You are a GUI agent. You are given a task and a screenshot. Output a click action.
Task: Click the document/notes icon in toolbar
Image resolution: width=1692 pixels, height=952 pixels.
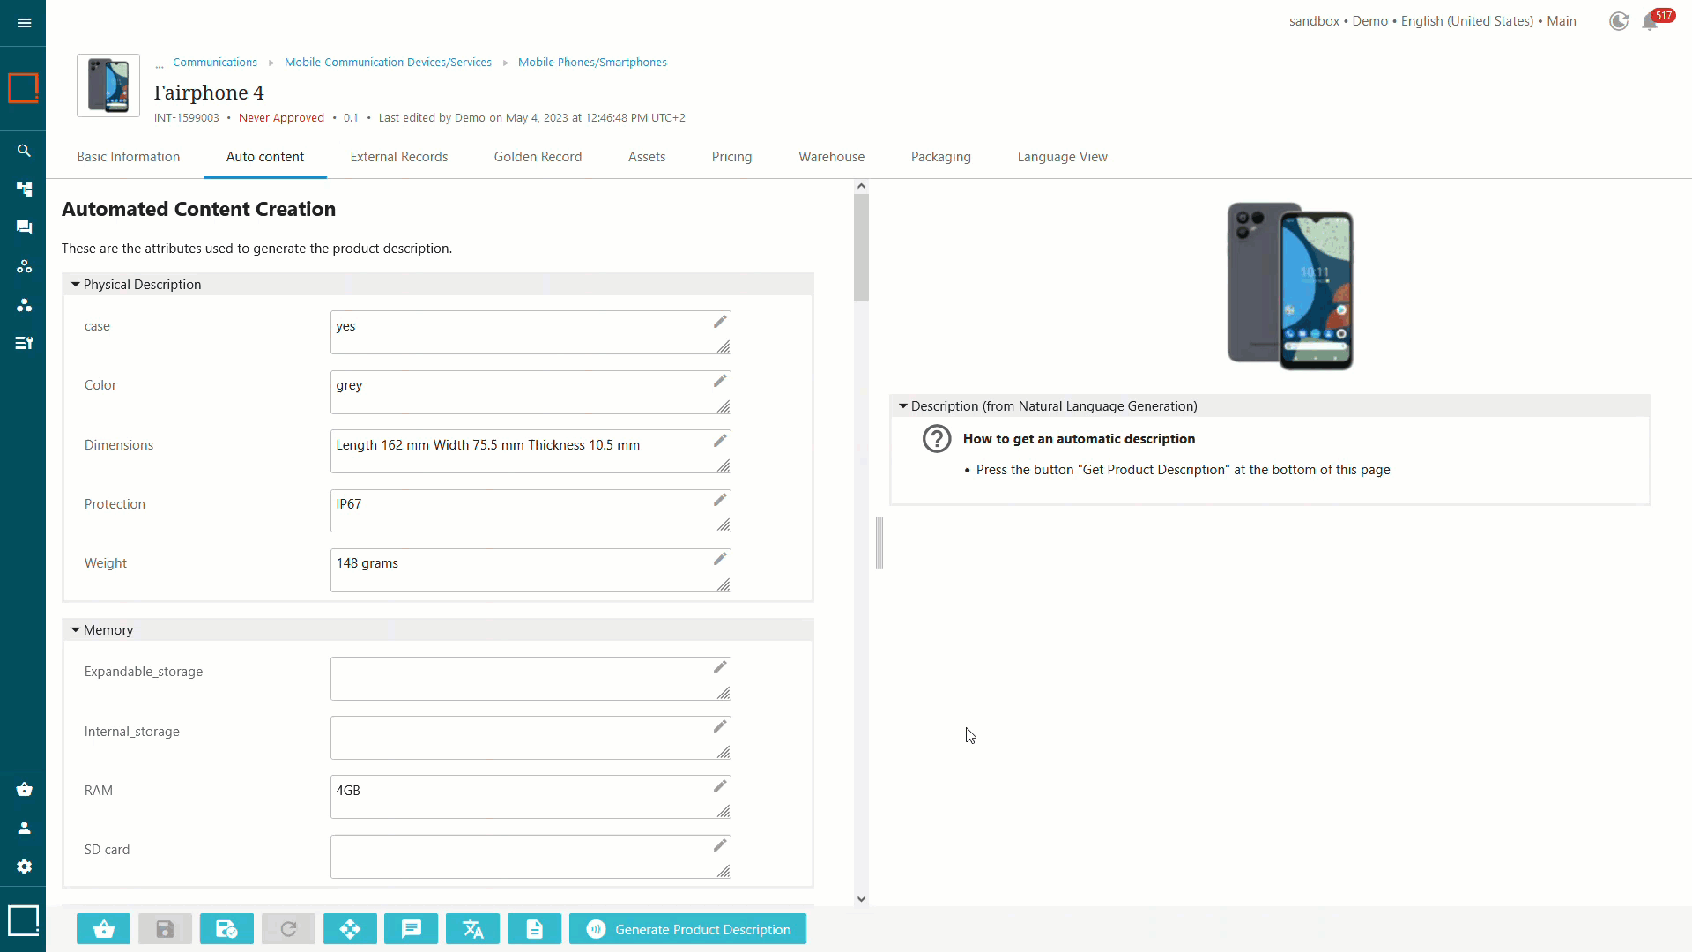tap(535, 929)
